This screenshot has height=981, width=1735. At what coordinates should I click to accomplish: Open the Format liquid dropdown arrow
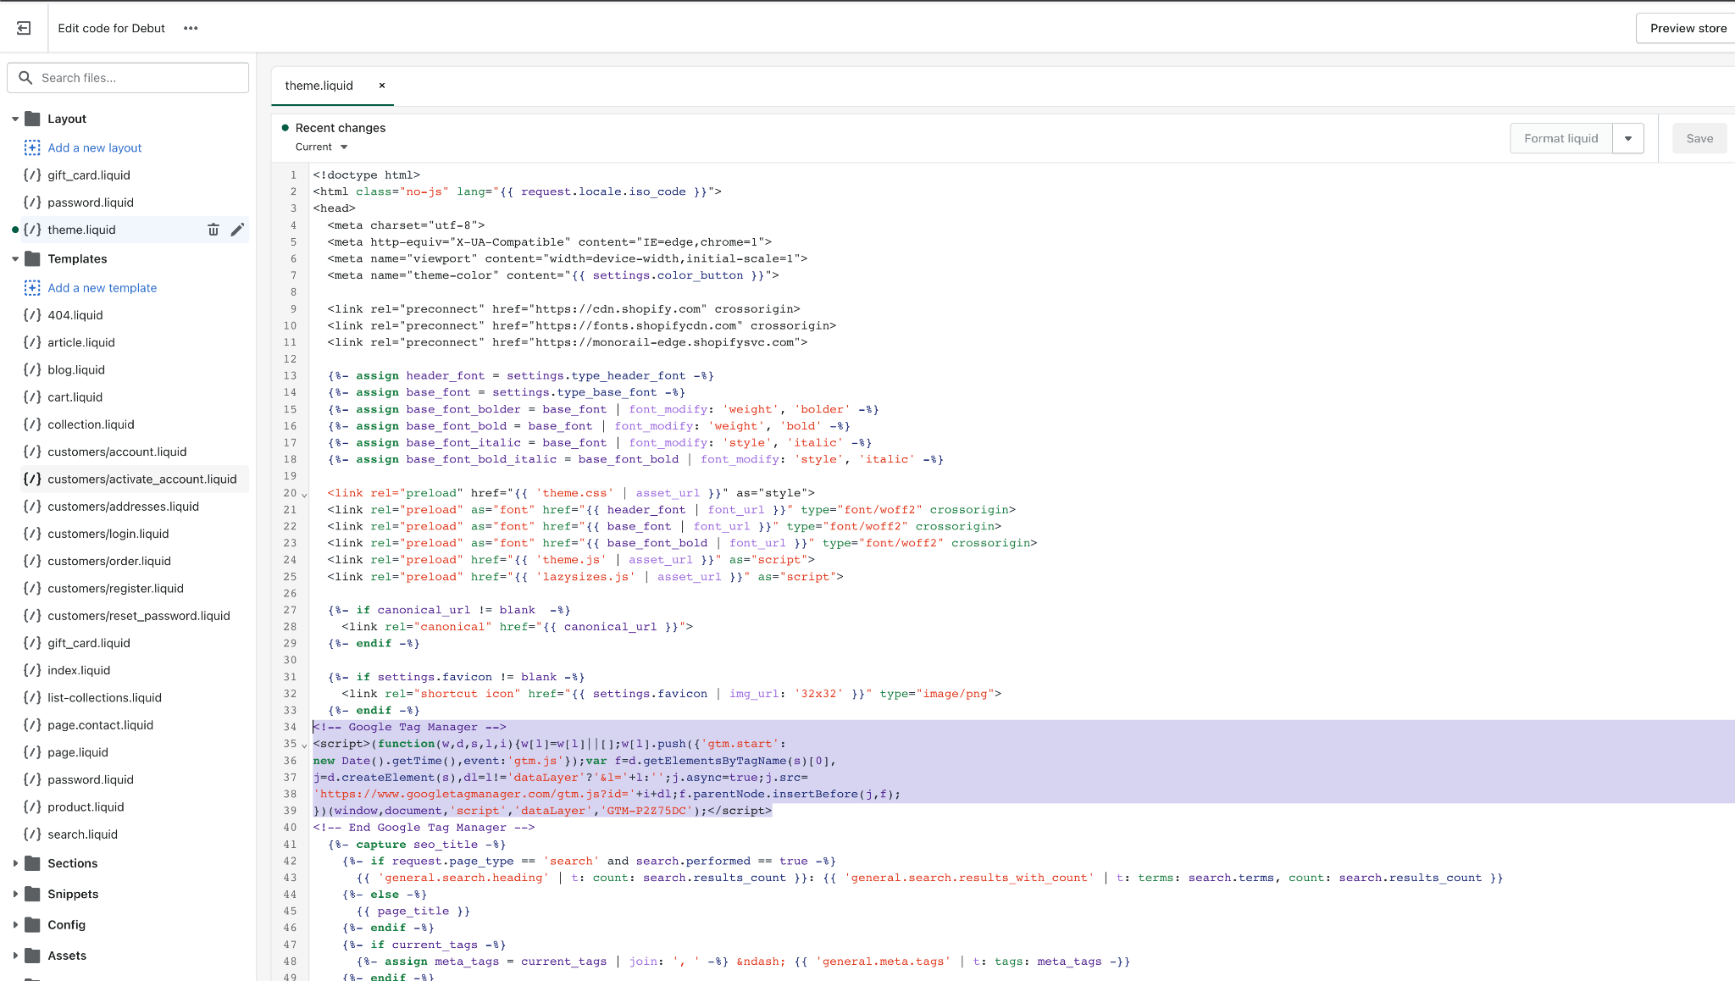point(1628,138)
